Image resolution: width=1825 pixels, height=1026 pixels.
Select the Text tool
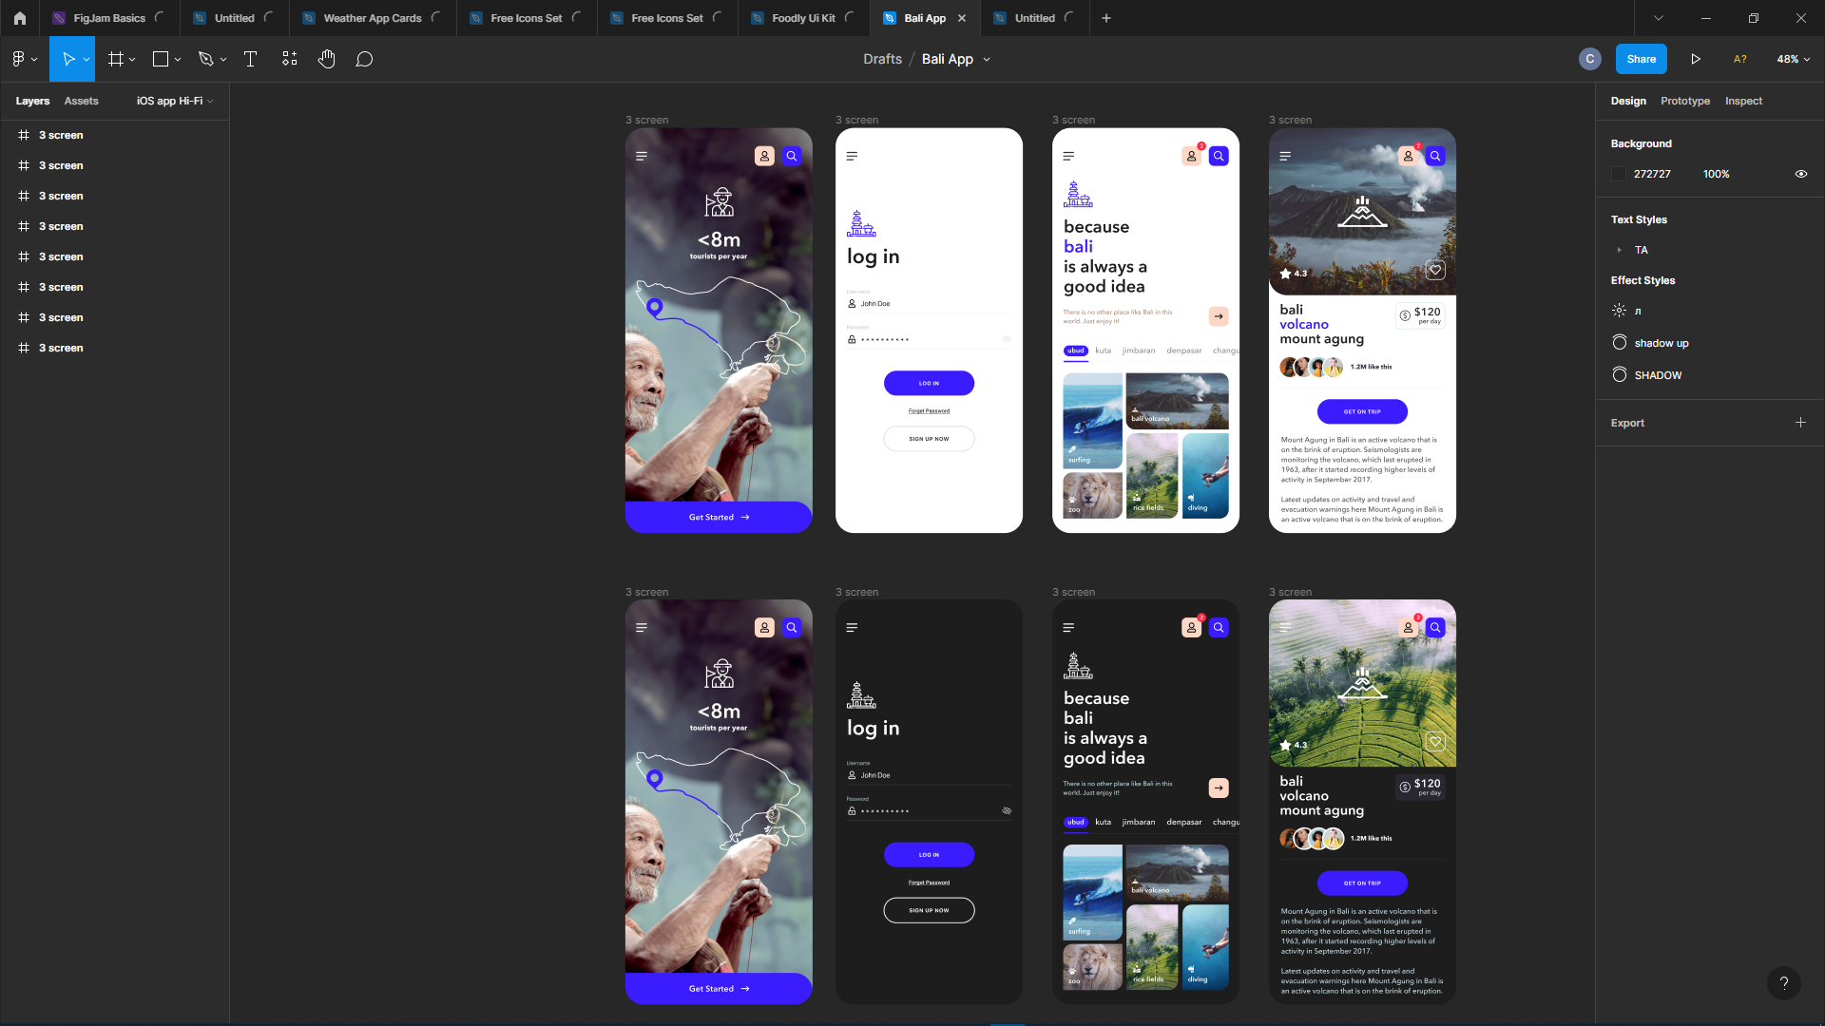250,58
